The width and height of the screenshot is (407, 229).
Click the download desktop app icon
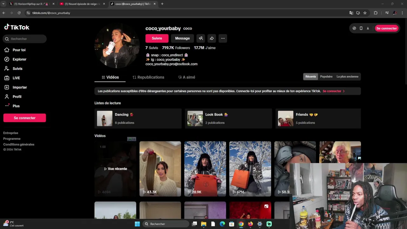pos(368,28)
